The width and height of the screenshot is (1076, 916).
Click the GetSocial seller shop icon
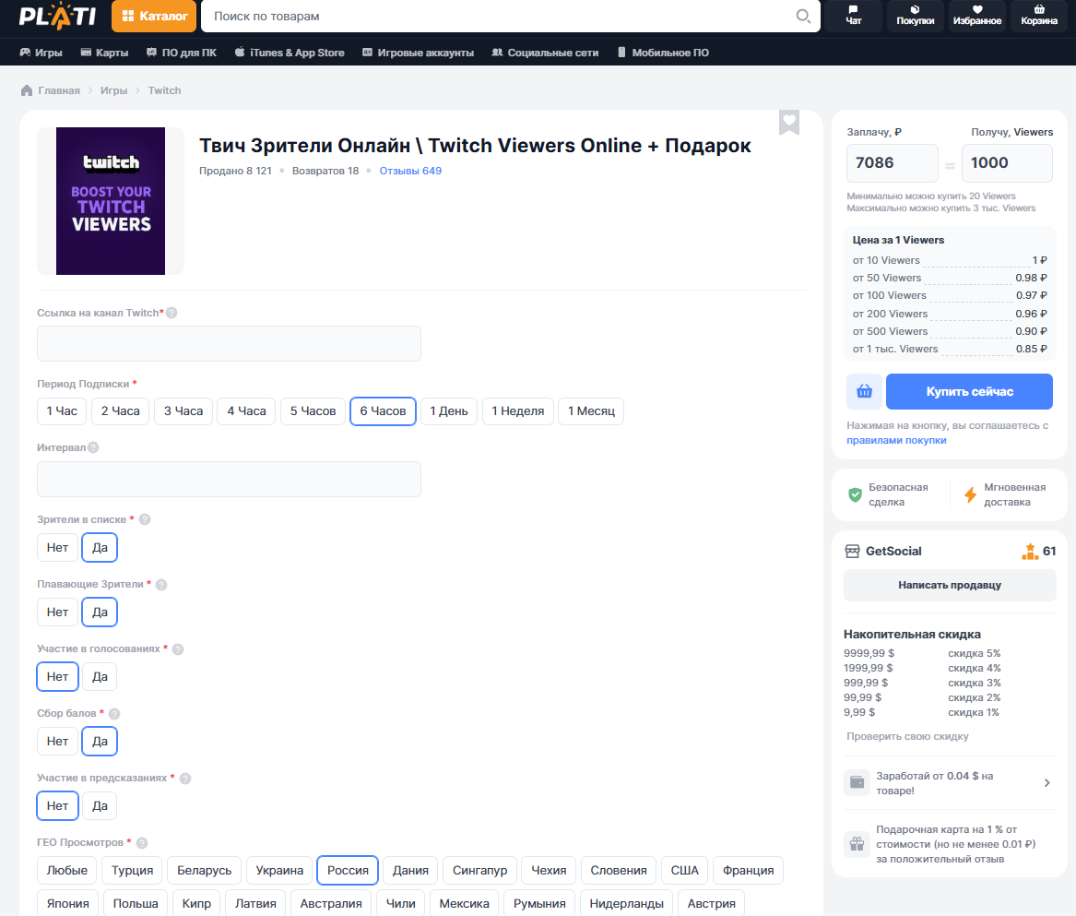coord(852,552)
